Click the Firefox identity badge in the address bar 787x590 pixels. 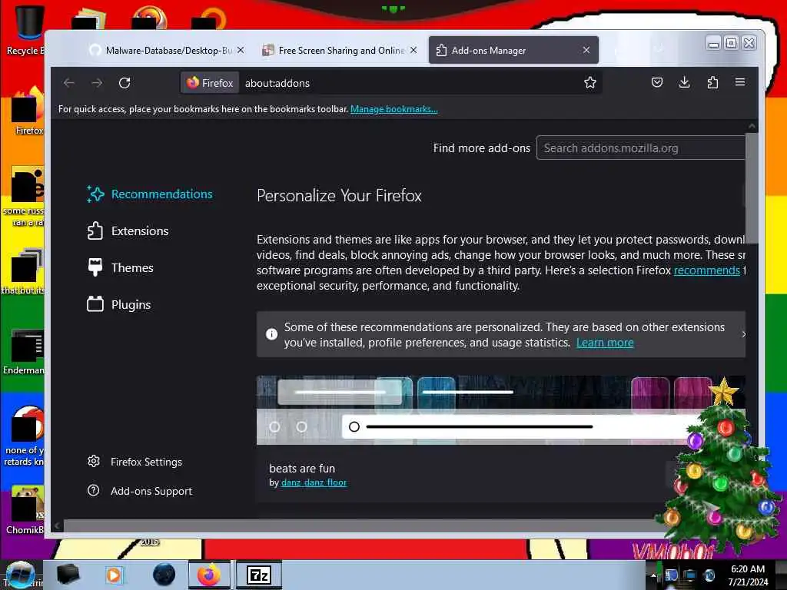pyautogui.click(x=210, y=83)
